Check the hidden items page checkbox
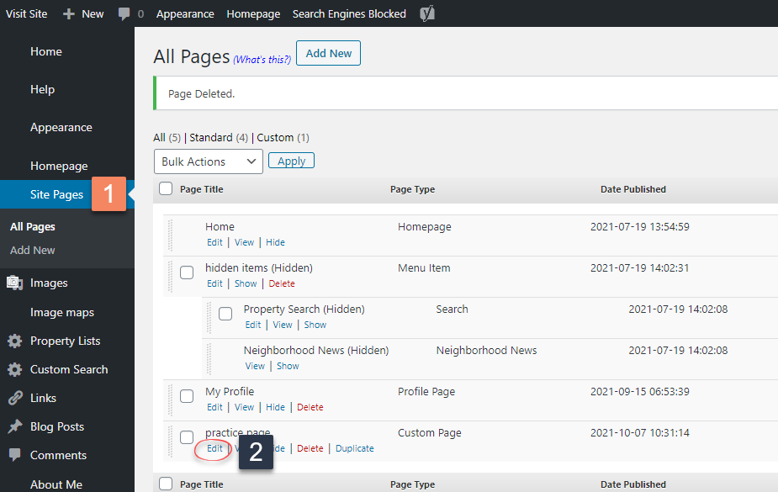 click(187, 272)
